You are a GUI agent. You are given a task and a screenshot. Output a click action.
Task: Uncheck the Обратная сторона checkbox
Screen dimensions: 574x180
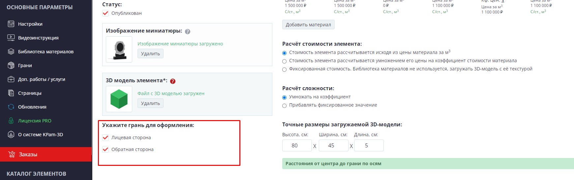tap(106, 149)
